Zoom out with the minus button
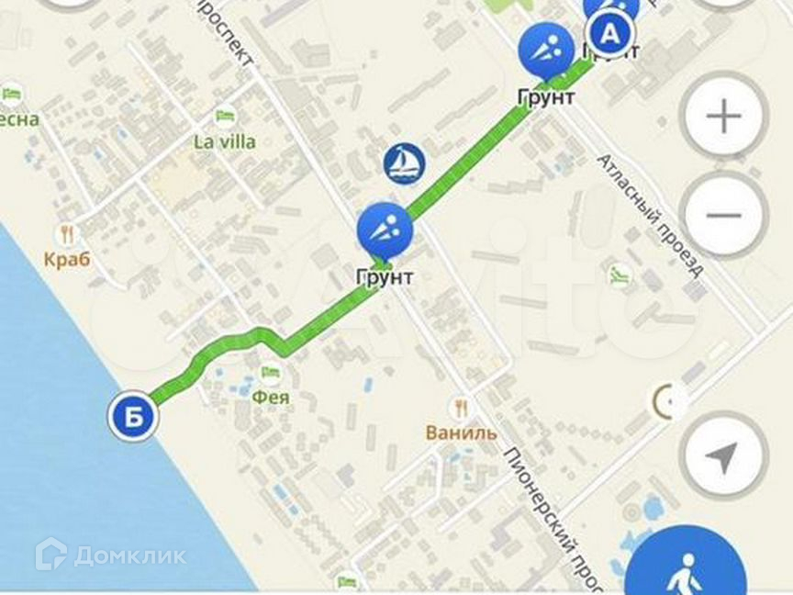The image size is (793, 595). [724, 215]
